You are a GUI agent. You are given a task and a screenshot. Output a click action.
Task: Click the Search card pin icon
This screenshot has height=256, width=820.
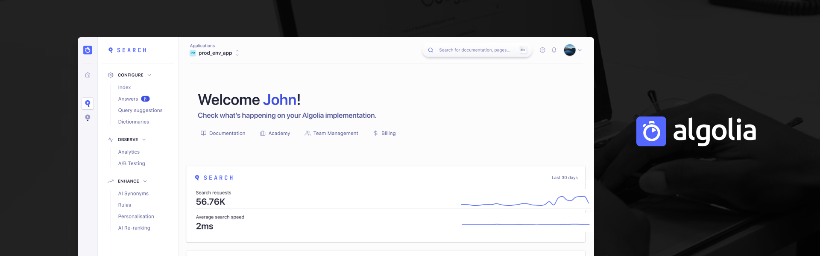[x=197, y=177]
